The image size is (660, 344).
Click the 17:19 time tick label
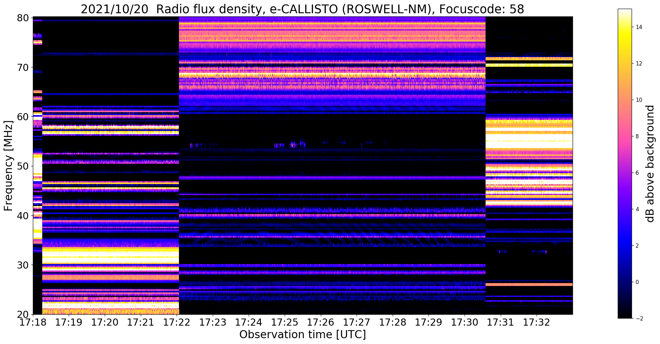(x=69, y=322)
